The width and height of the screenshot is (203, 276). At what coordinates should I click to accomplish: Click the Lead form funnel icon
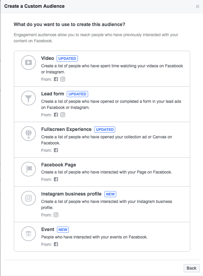click(x=28, y=98)
